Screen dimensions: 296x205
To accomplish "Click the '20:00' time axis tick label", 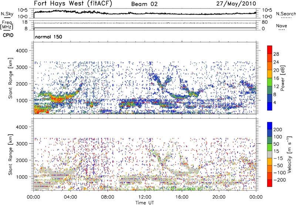I will [x=219, y=197].
